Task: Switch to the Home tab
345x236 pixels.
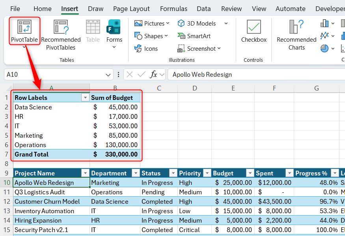Action: (43, 9)
